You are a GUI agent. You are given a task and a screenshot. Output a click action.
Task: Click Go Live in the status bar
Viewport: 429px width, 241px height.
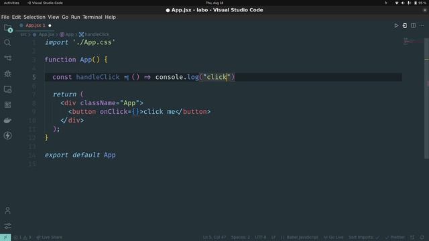coord(333,238)
